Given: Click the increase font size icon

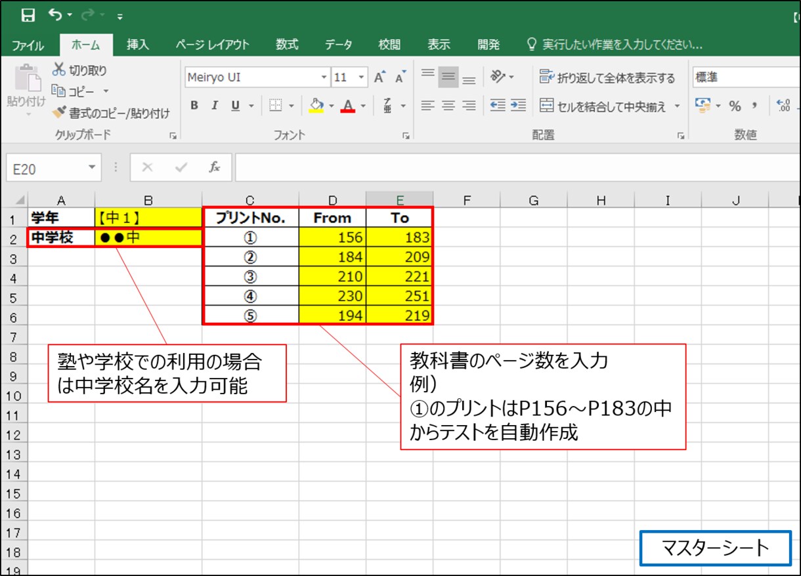Looking at the screenshot, I should pos(379,77).
